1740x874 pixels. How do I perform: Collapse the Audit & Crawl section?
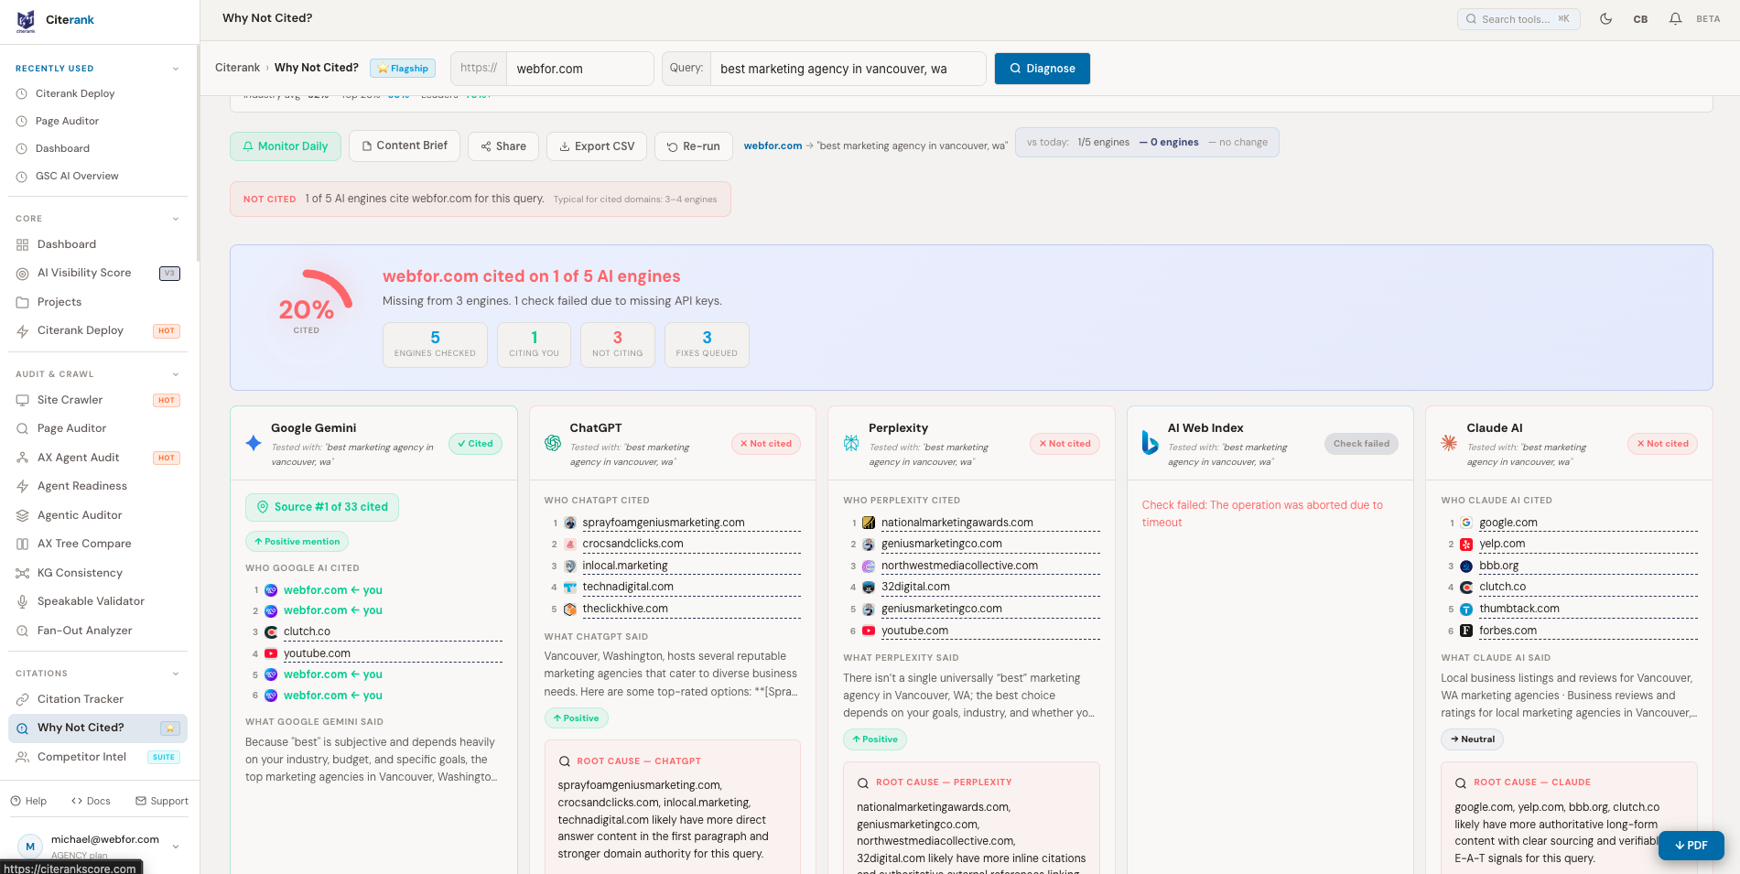(x=176, y=374)
